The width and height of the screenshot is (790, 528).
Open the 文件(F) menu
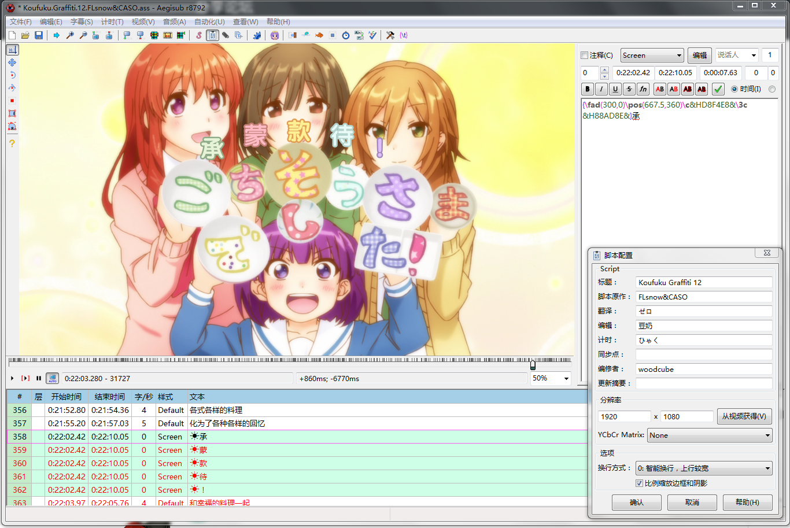coord(21,22)
